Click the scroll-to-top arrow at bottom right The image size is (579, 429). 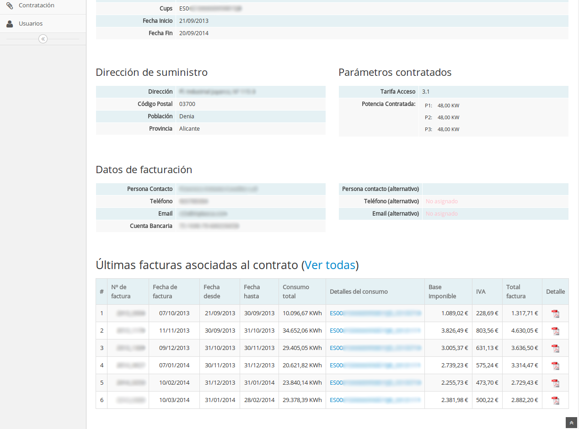point(571,423)
